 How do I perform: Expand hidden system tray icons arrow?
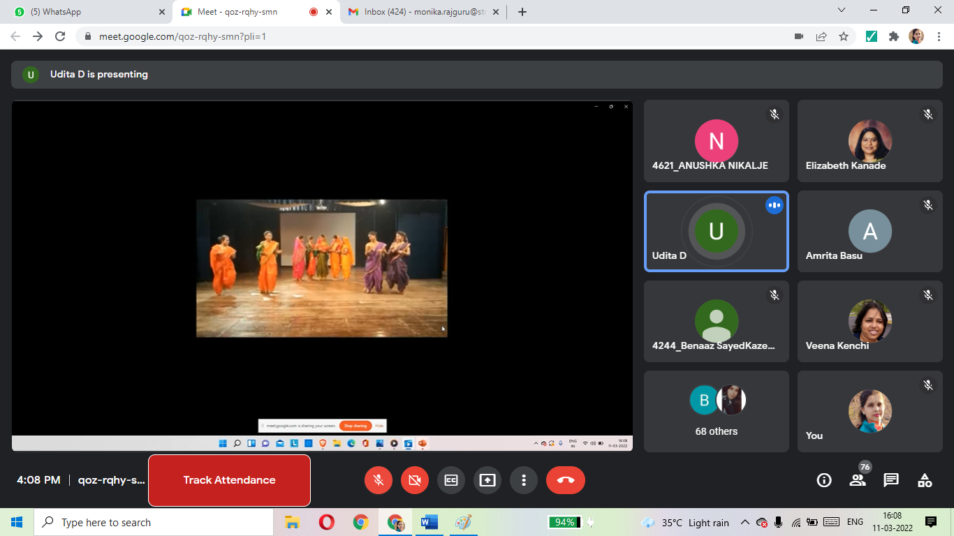pyautogui.click(x=744, y=522)
